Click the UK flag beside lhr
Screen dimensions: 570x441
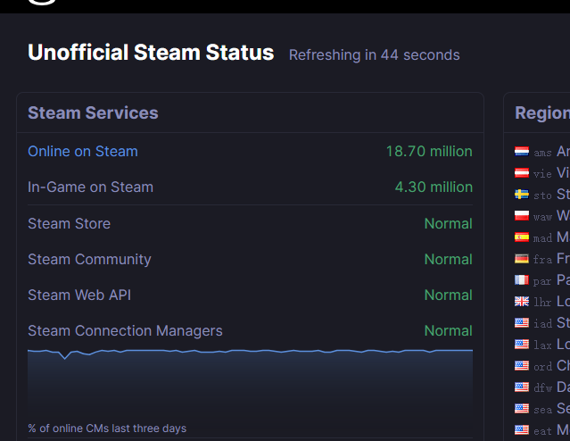pyautogui.click(x=522, y=302)
